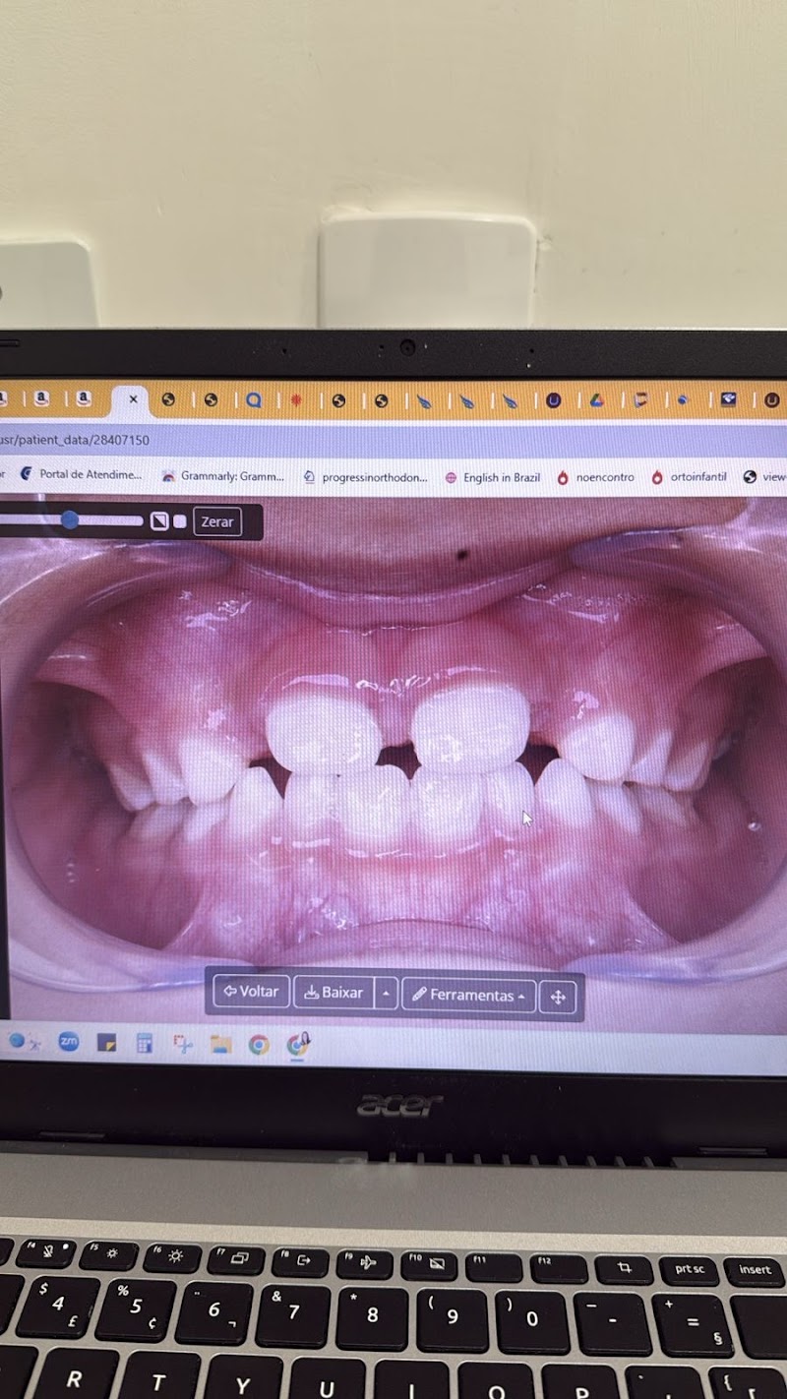Click Baixar to download the image
Screen dimensions: 787x1399
[x=333, y=993]
